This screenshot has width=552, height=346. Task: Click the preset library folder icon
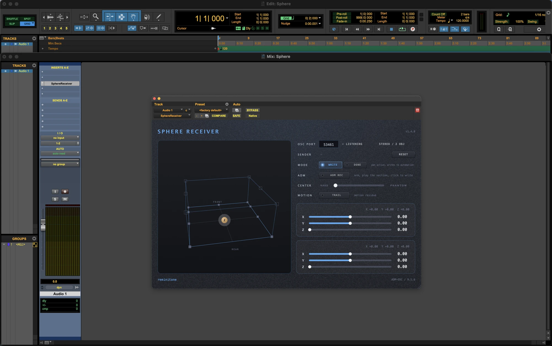point(207,116)
